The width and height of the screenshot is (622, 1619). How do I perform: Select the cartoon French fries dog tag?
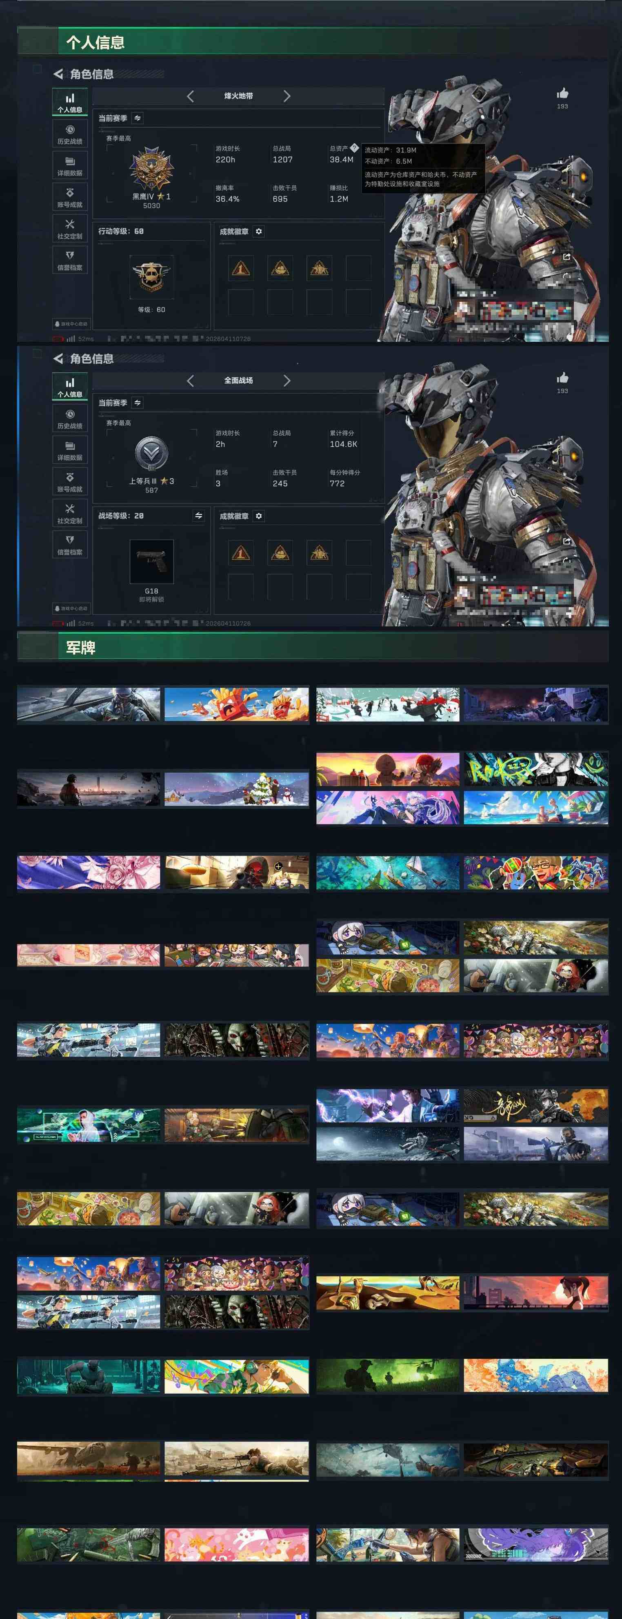tap(237, 704)
